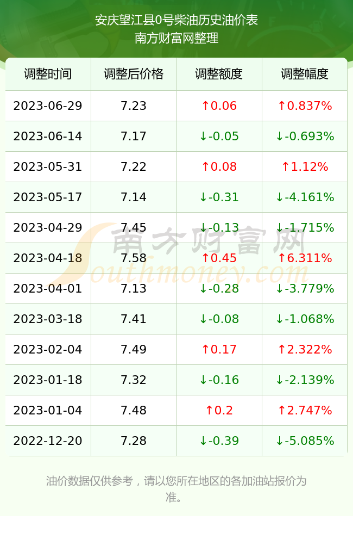Click the 调整时间 column header

48,74
